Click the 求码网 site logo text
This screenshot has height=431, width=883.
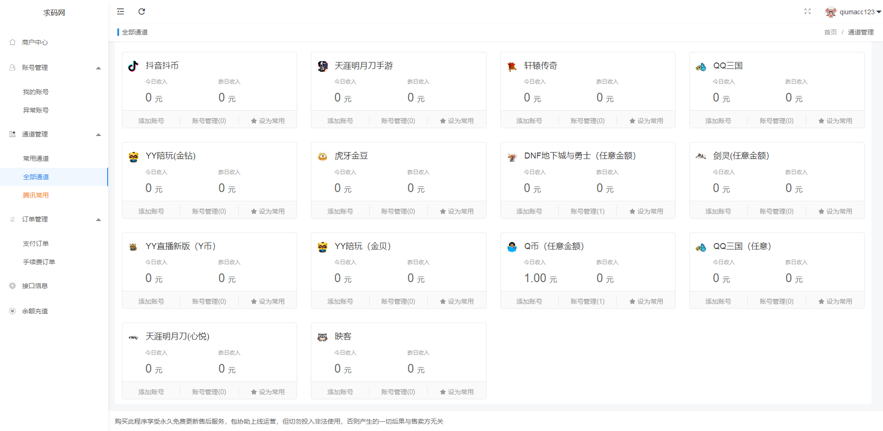[54, 13]
